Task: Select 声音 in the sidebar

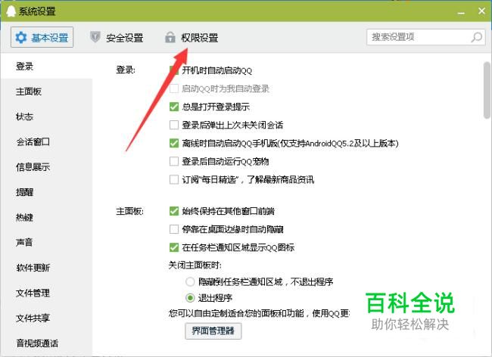Action: pos(46,242)
